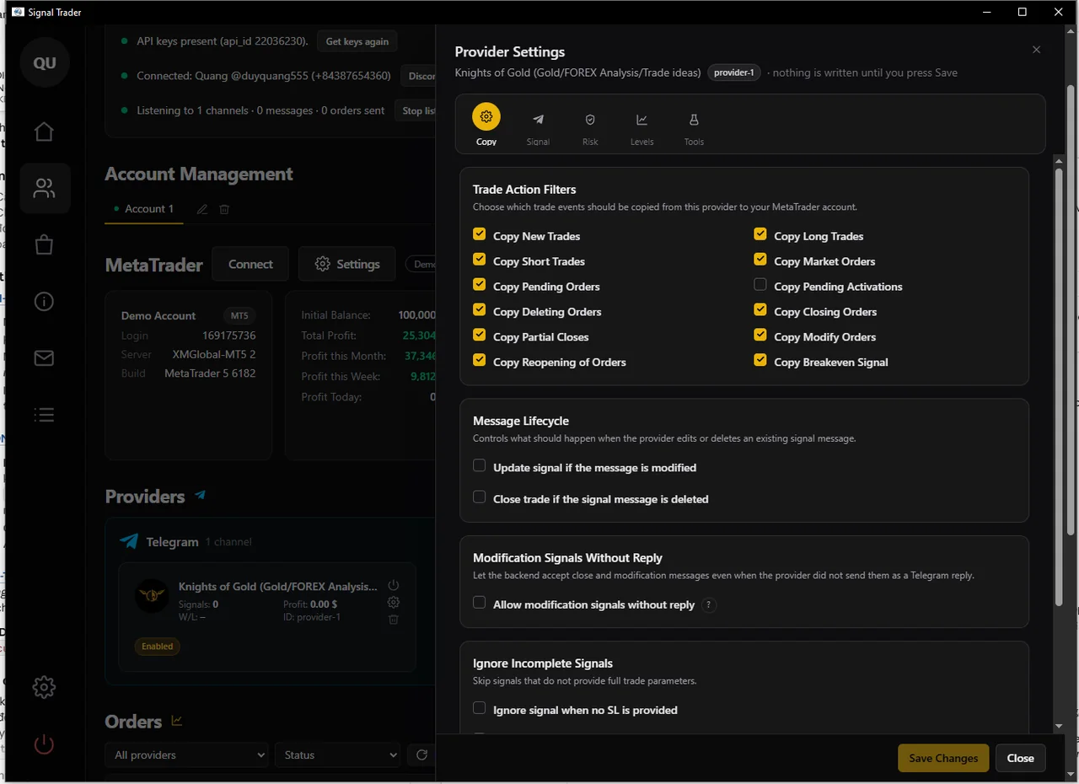This screenshot has width=1079, height=784.
Task: Toggle Copy Closing Orders checkbox
Action: tap(760, 310)
